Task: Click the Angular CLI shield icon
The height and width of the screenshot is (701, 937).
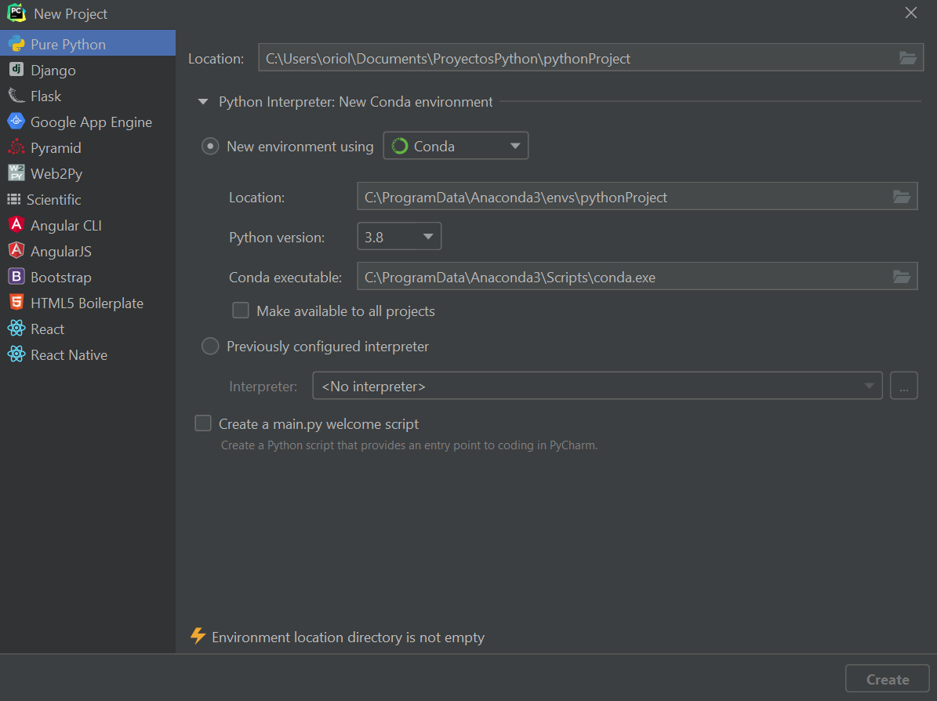Action: [x=16, y=225]
